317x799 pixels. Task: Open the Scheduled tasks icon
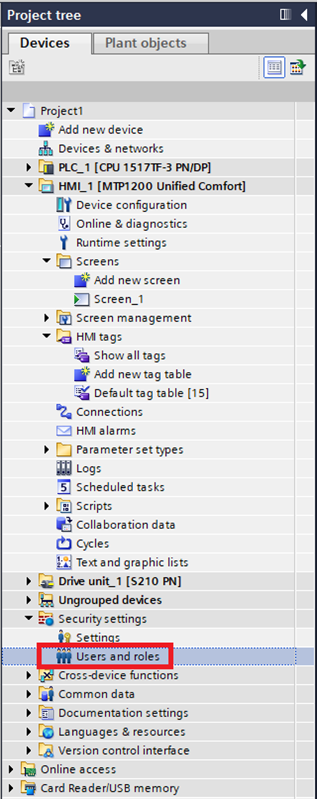point(65,487)
